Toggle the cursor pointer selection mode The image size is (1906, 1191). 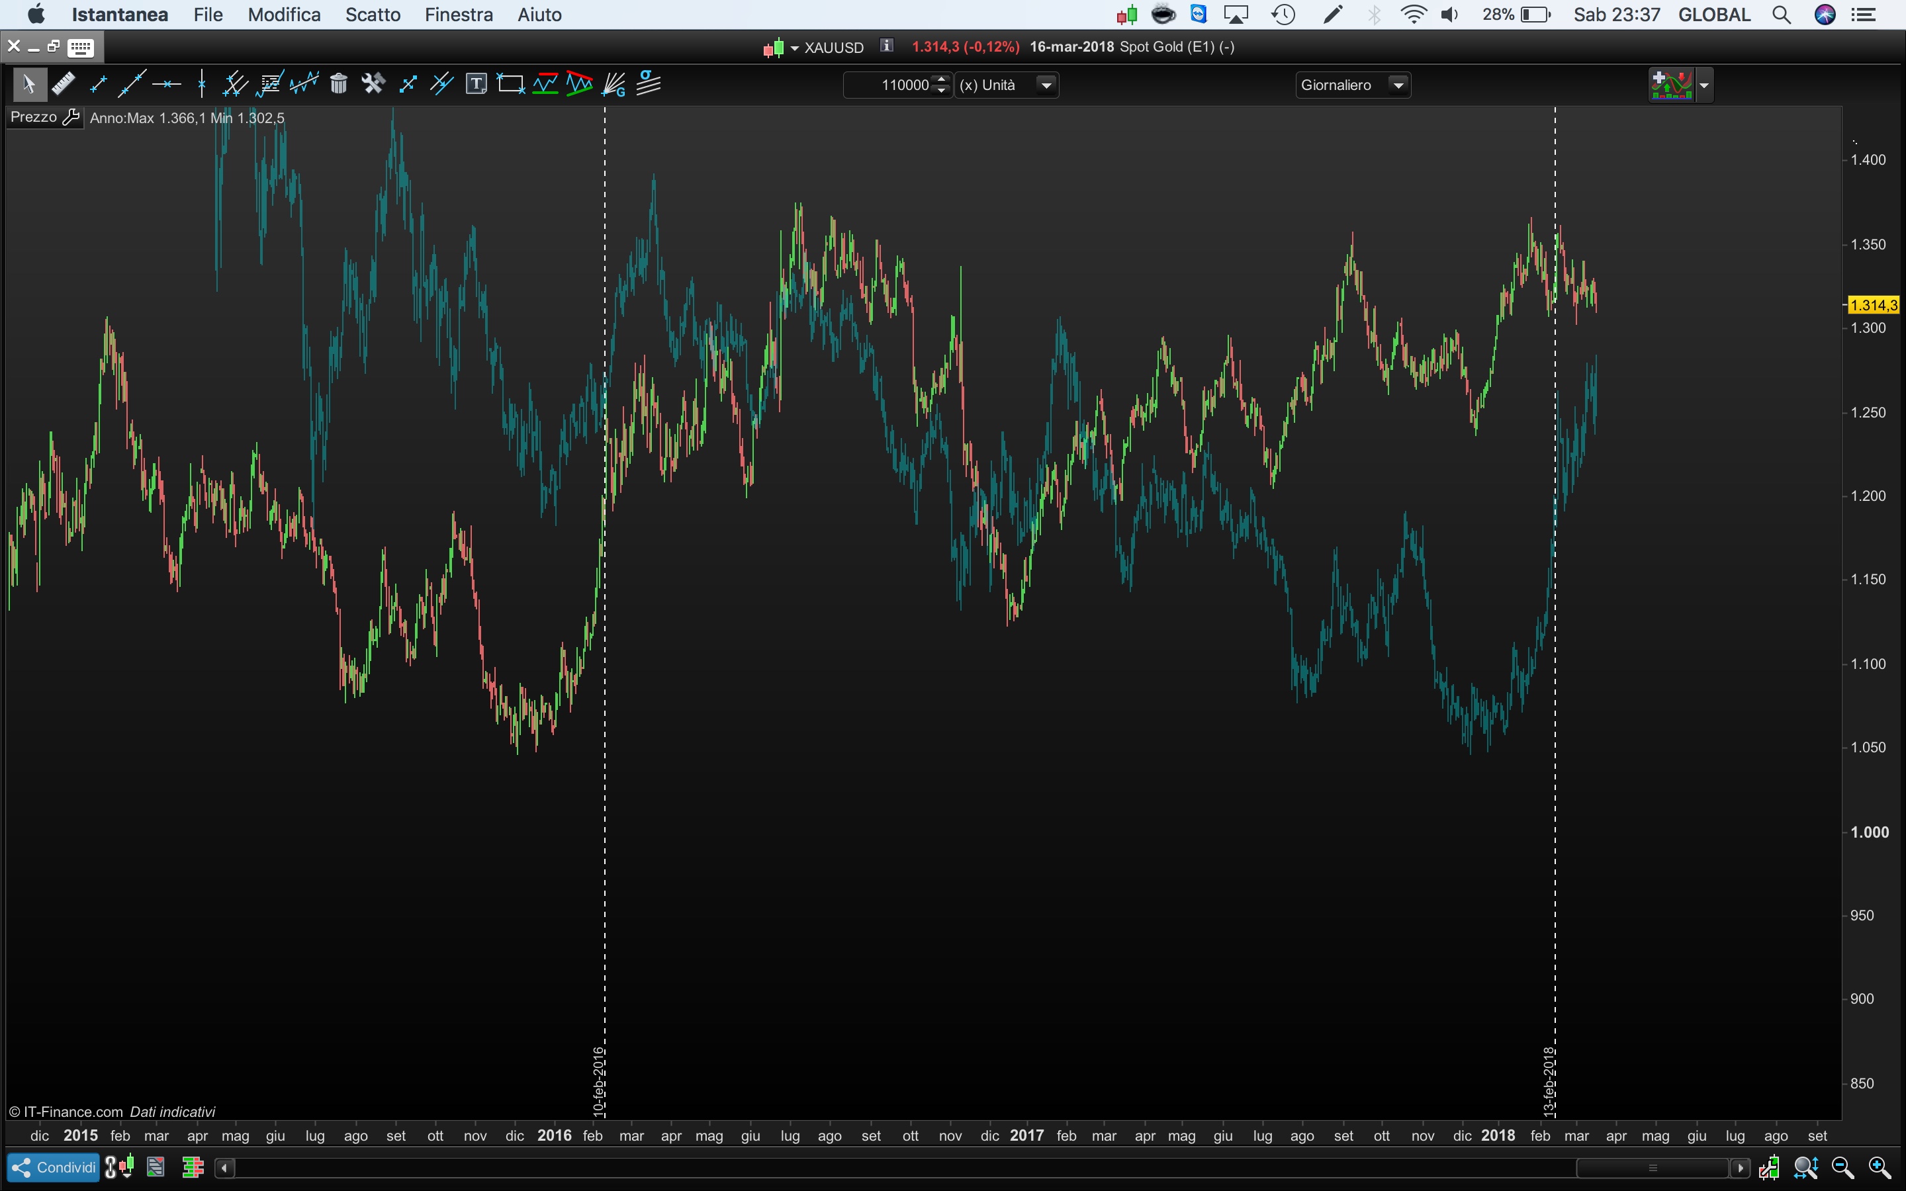click(29, 83)
